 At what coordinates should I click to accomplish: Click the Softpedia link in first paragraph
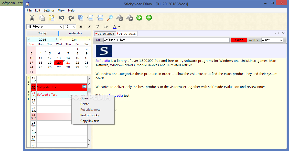(x=102, y=61)
